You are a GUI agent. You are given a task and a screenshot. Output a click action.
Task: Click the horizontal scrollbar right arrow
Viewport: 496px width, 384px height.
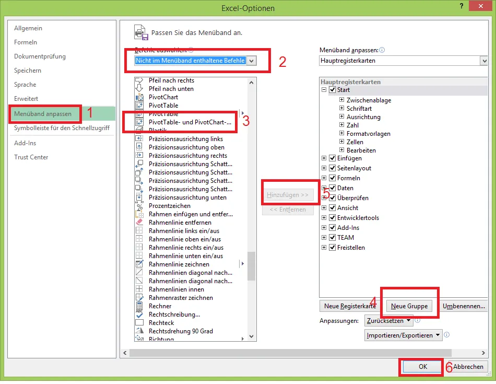point(483,353)
